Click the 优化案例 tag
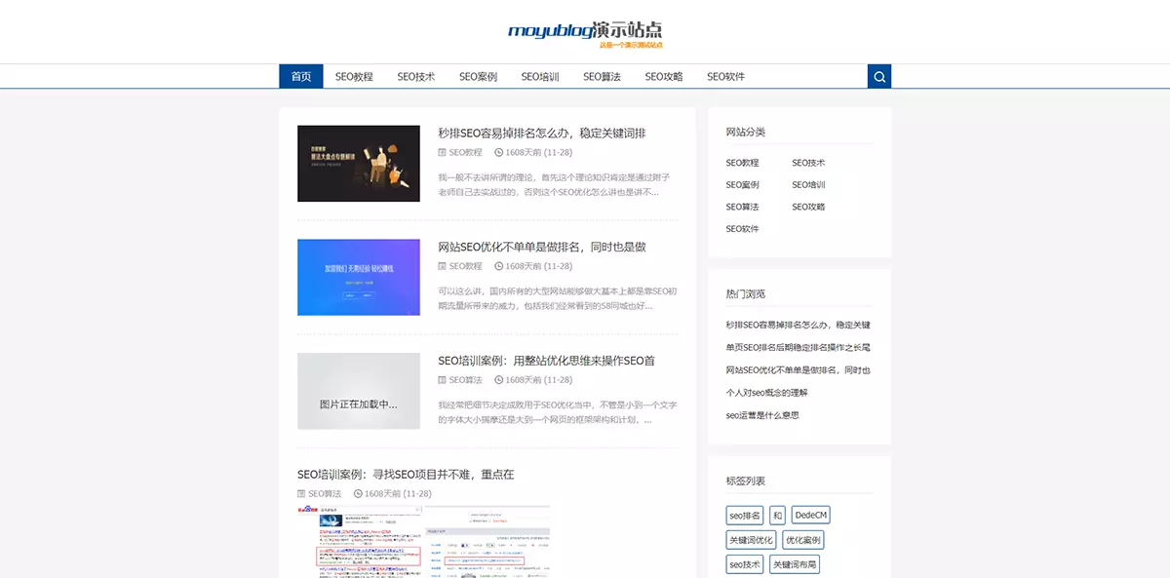Screen dimensions: 1170x578 [x=803, y=540]
